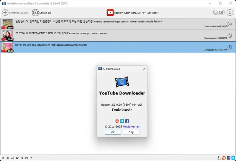Click Reddit icon in bottom status bar
This screenshot has height=161, width=236.
click(224, 158)
